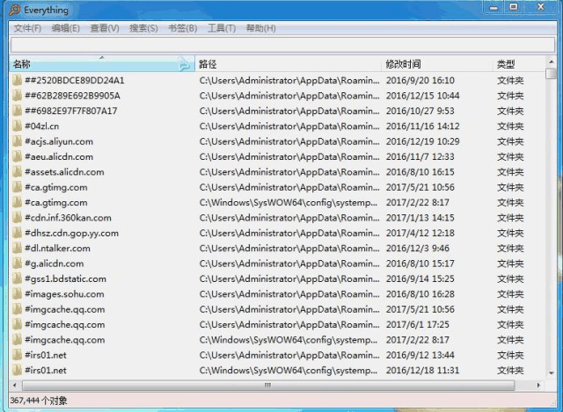Click the 2016/9/20 16:10 modified date
Image resolution: width=563 pixels, height=412 pixels.
pyautogui.click(x=420, y=80)
